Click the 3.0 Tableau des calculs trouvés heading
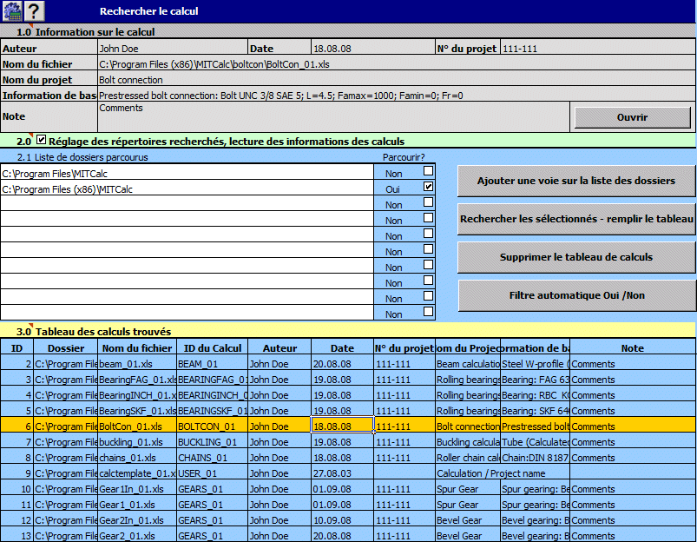The image size is (697, 542). pyautogui.click(x=94, y=332)
